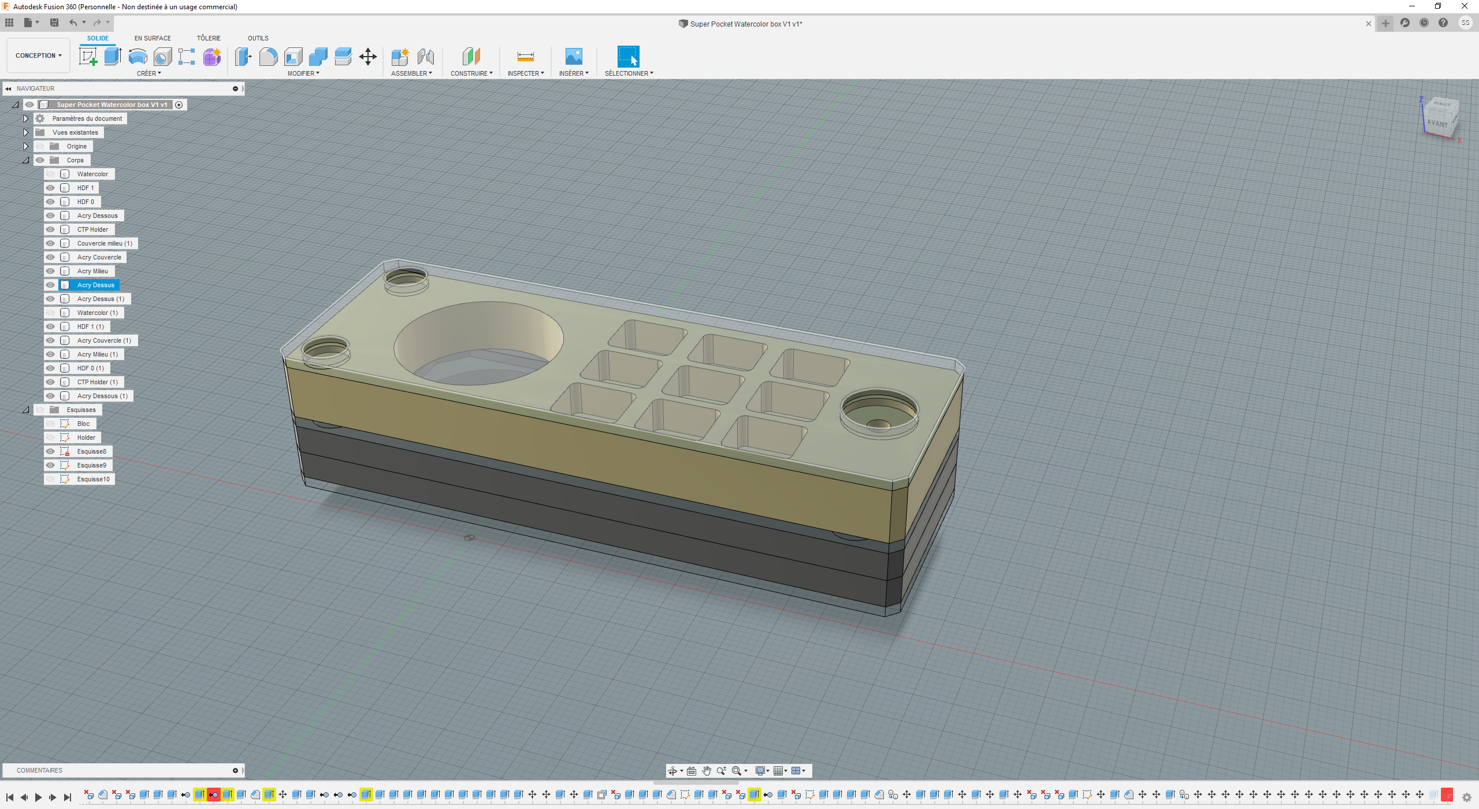
Task: Expand the Origine folder
Action: [25, 146]
